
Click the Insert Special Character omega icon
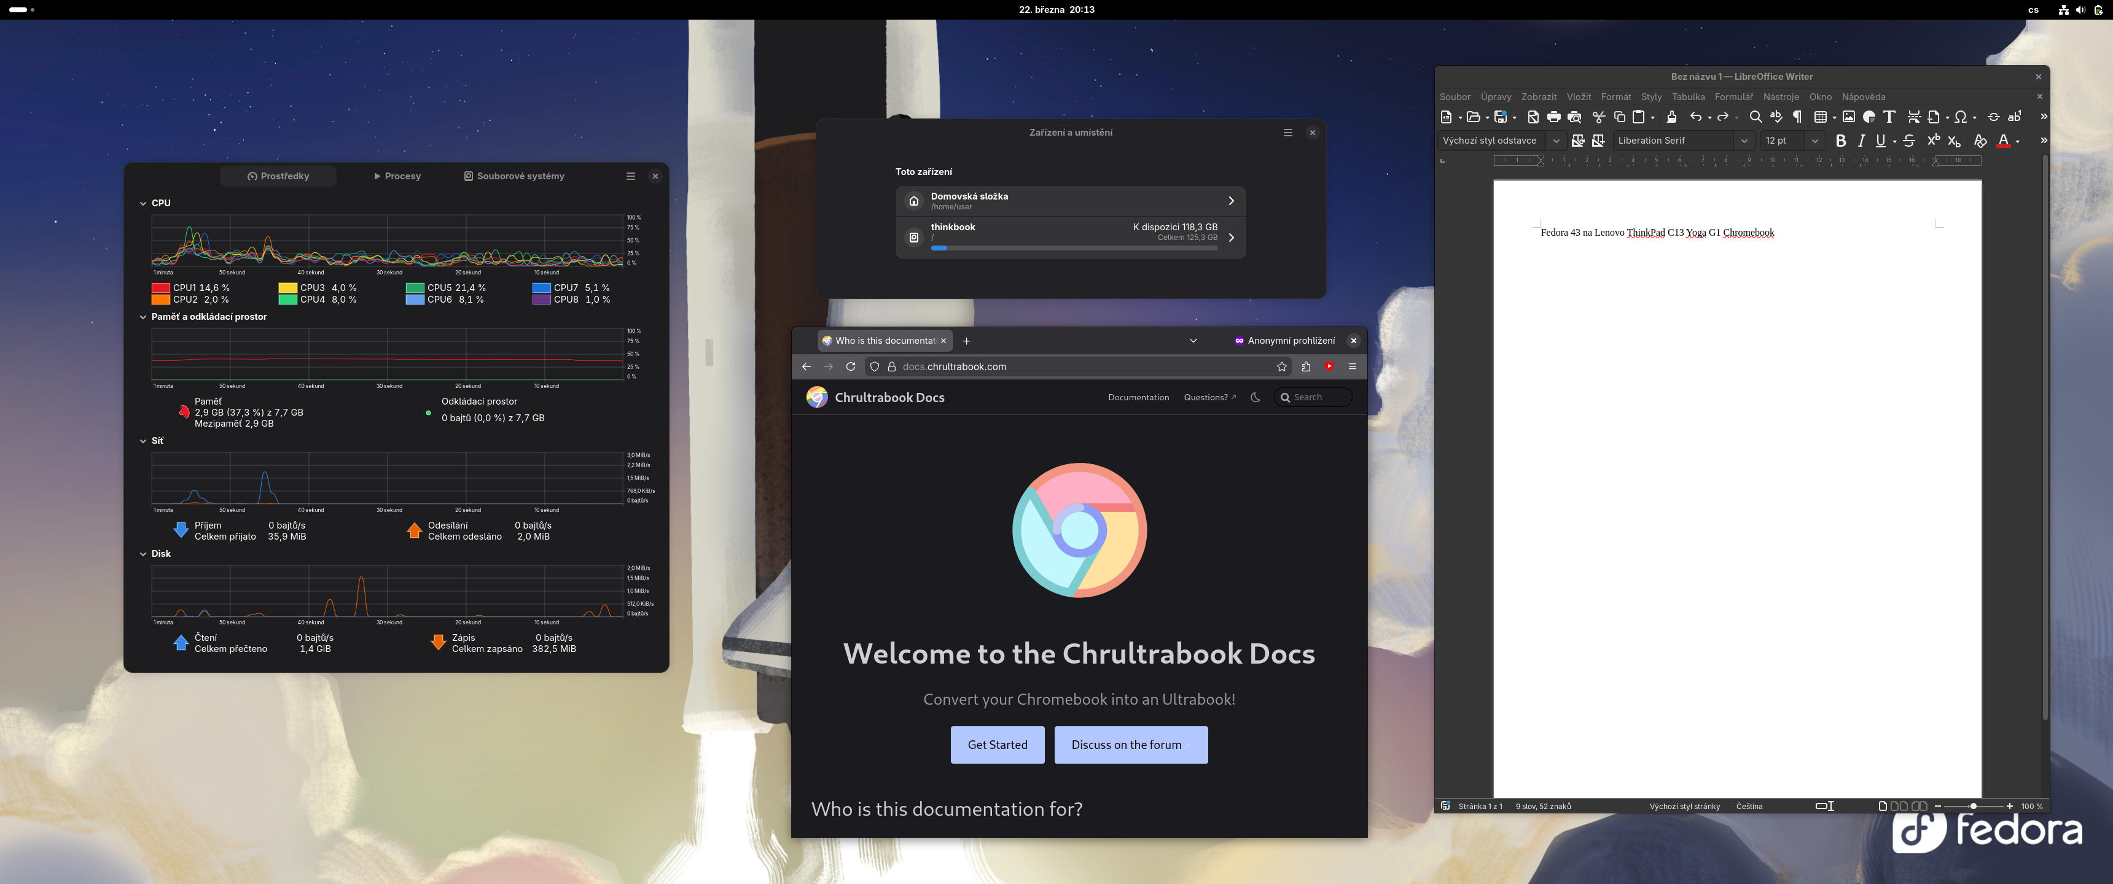coord(1961,117)
